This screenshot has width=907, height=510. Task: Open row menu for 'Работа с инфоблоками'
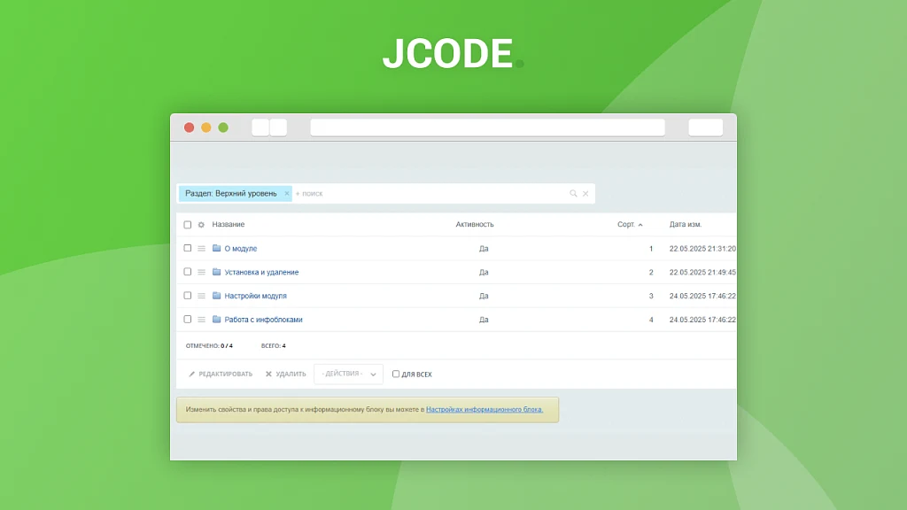point(201,320)
